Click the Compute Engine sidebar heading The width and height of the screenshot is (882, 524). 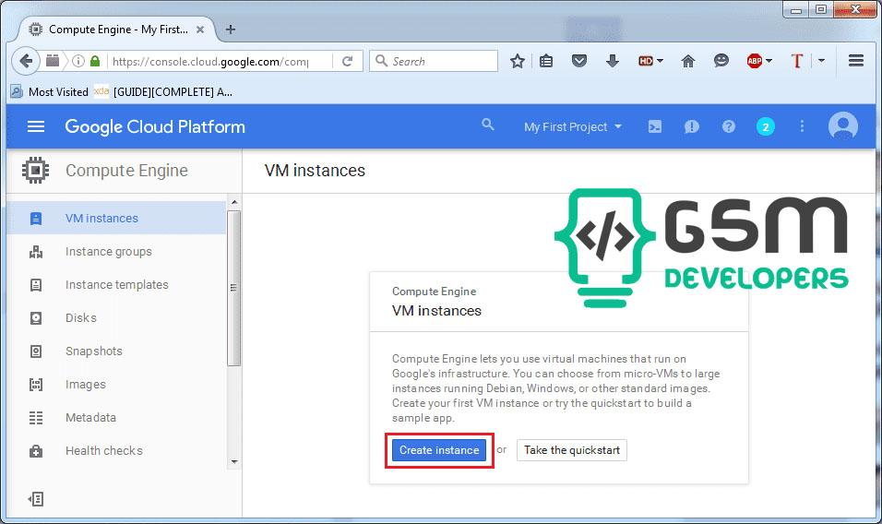point(126,171)
